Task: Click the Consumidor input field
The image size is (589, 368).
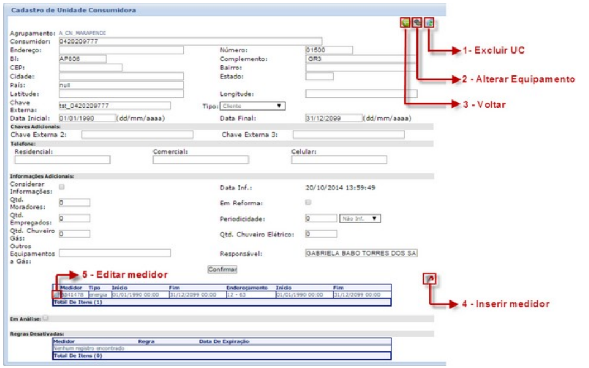Action: point(190,41)
